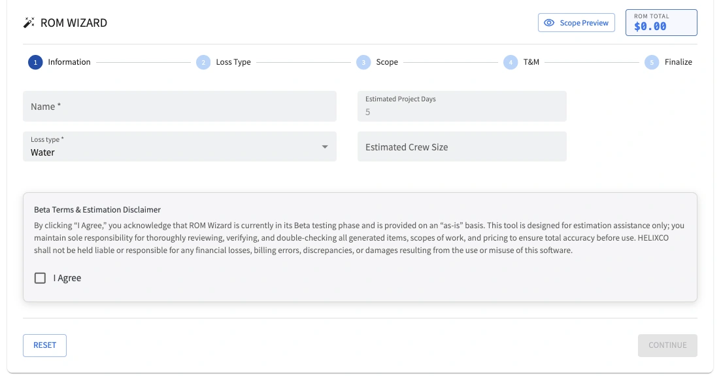Focus the Estimated Crew Size field
This screenshot has width=721, height=376.
click(x=462, y=147)
